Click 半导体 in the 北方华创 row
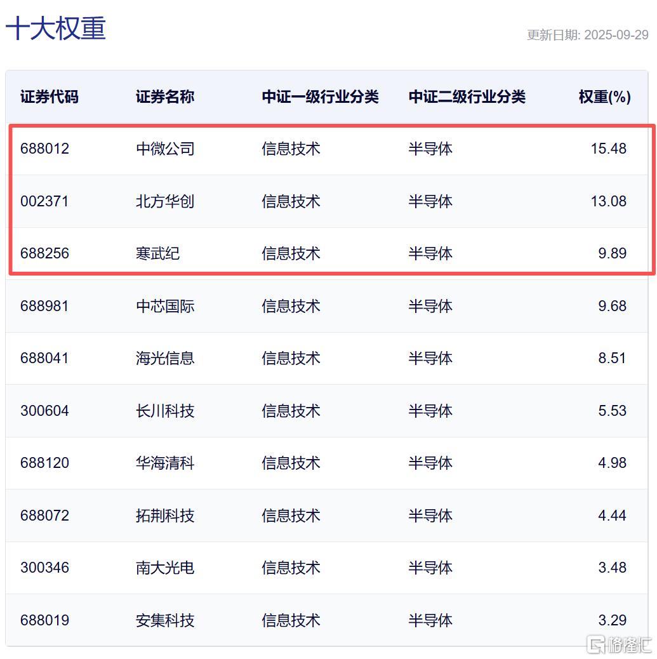 tap(430, 201)
